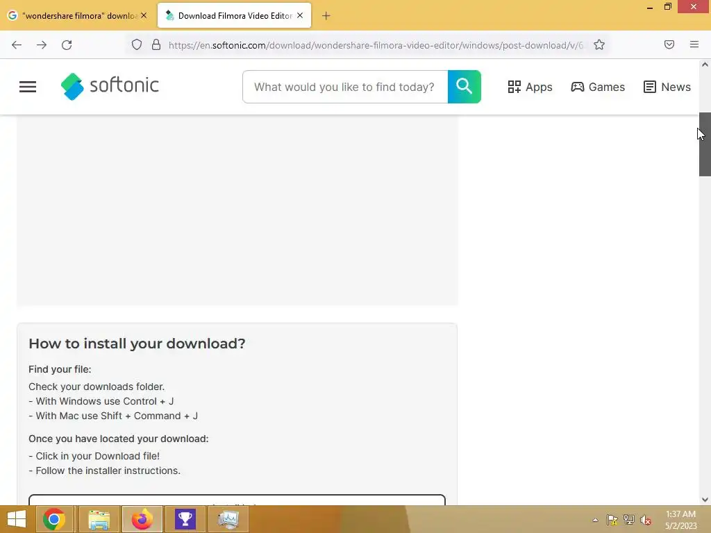Open the Games section
The image size is (711, 533).
pyautogui.click(x=598, y=87)
